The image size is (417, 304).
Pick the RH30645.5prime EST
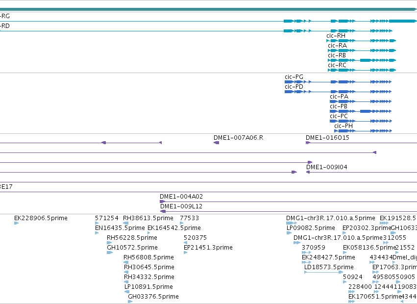pos(126,272)
